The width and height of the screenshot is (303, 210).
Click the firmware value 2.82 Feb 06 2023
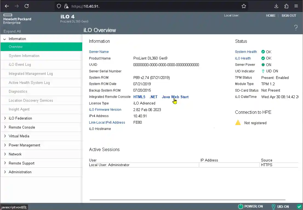[147, 110]
